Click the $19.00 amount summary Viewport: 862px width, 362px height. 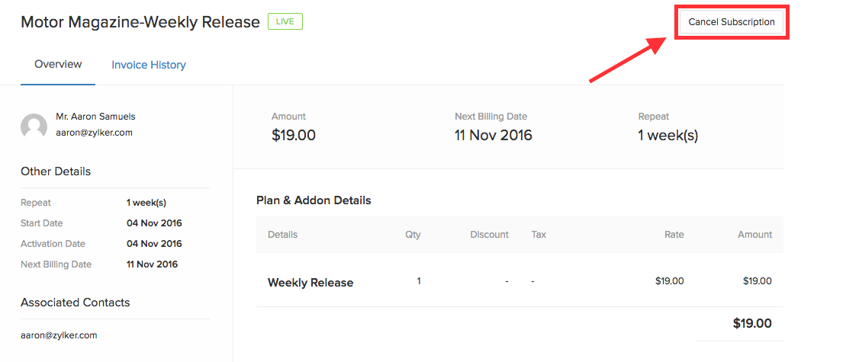(x=294, y=136)
